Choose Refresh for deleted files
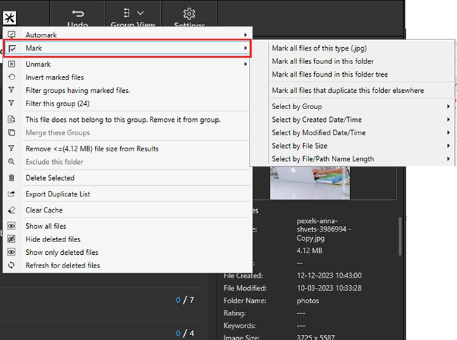The image size is (457, 340). click(127, 265)
